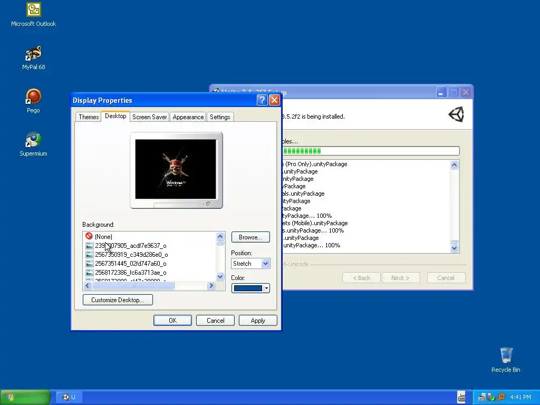Image resolution: width=540 pixels, height=405 pixels.
Task: Switch to the Themes tab
Action: click(x=89, y=117)
